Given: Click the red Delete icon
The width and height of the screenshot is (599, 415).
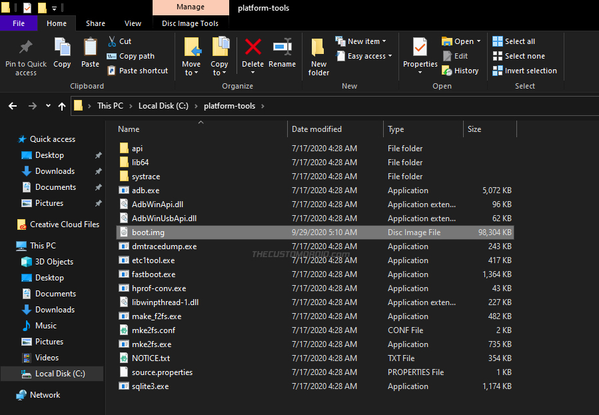Looking at the screenshot, I should 253,48.
